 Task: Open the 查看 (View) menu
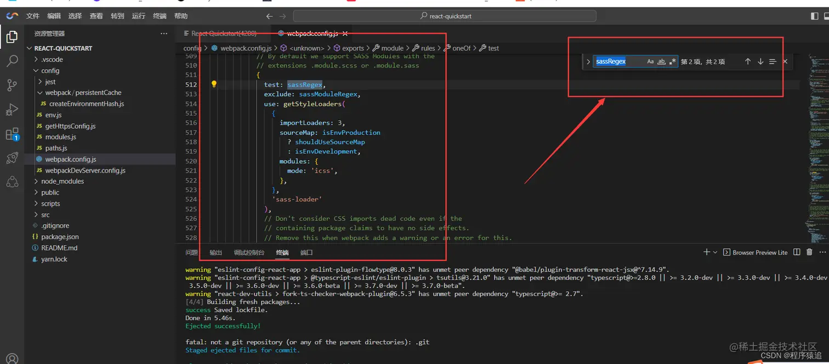pyautogui.click(x=96, y=16)
